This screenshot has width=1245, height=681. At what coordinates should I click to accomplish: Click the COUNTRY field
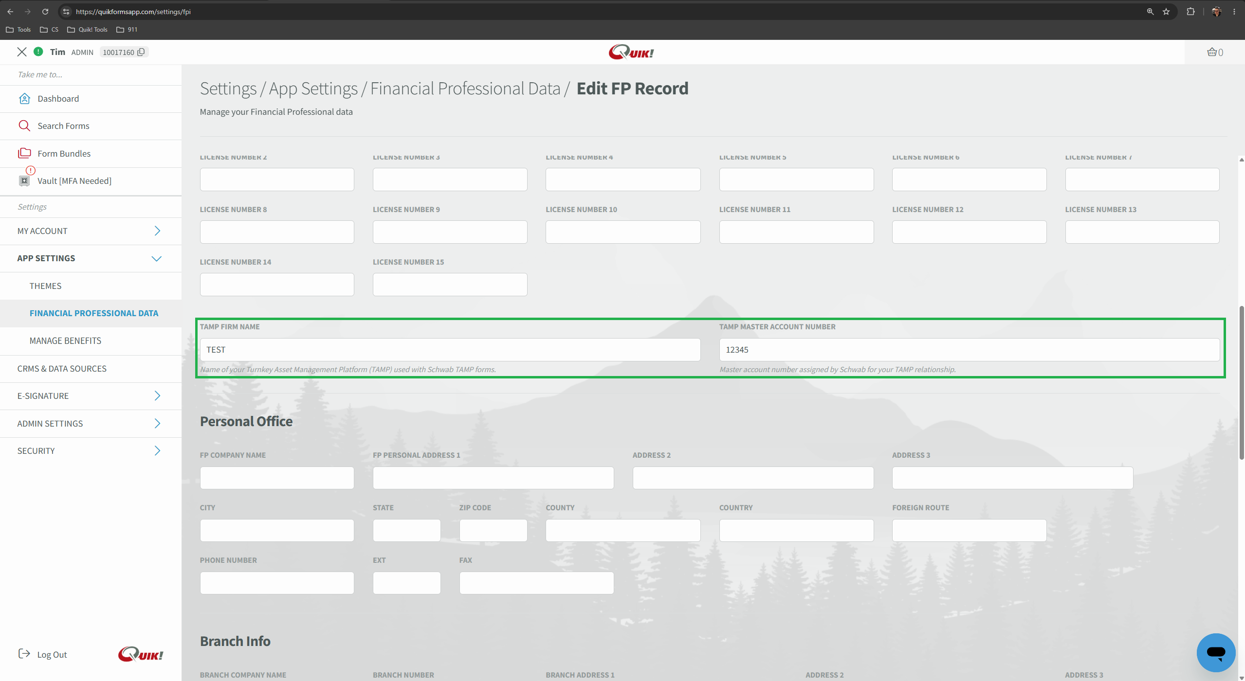pos(797,531)
